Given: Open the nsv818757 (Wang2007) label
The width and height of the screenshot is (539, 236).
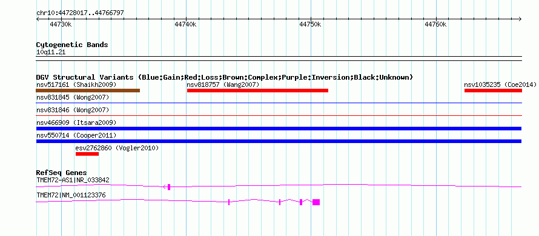Looking at the screenshot, I should point(223,85).
